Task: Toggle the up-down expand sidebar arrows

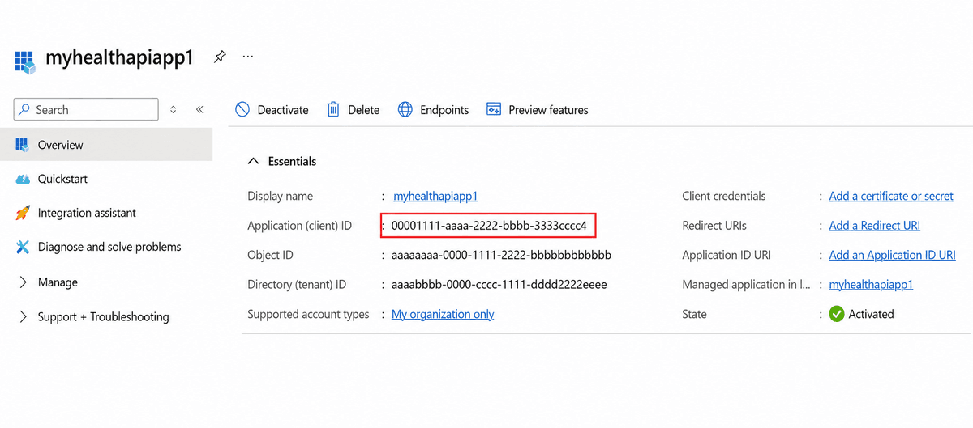Action: click(173, 109)
